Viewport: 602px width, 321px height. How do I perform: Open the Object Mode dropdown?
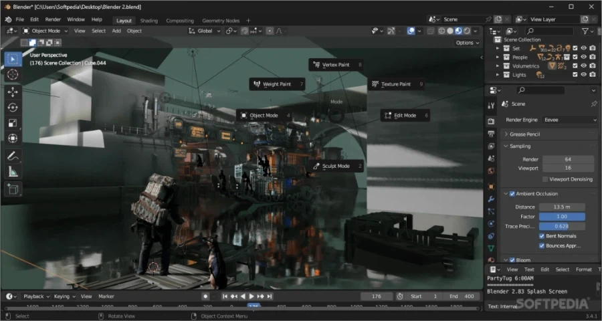click(45, 31)
